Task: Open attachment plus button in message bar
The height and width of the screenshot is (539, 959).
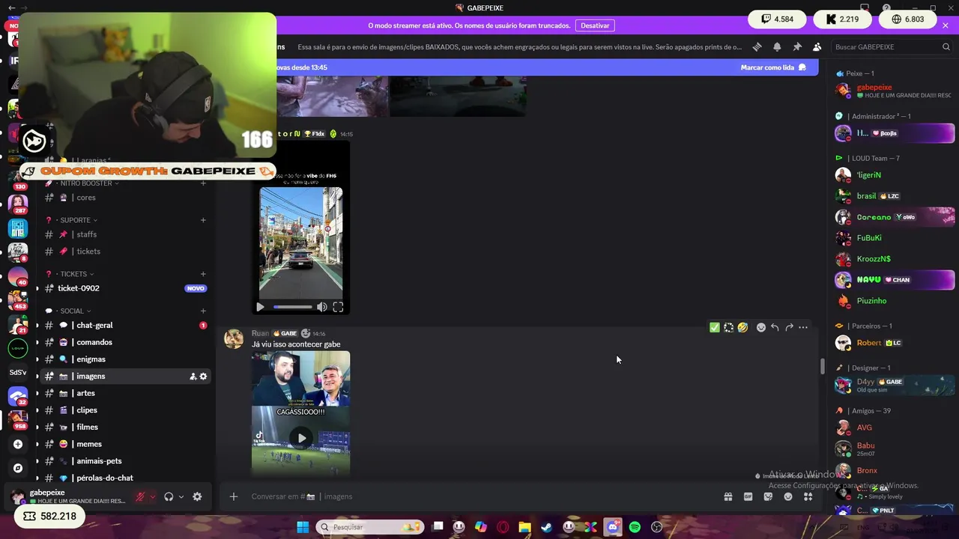Action: click(234, 496)
